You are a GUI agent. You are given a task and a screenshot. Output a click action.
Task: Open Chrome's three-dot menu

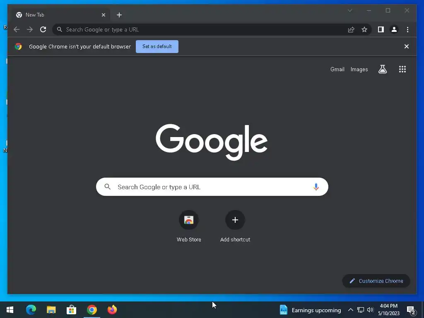(407, 29)
